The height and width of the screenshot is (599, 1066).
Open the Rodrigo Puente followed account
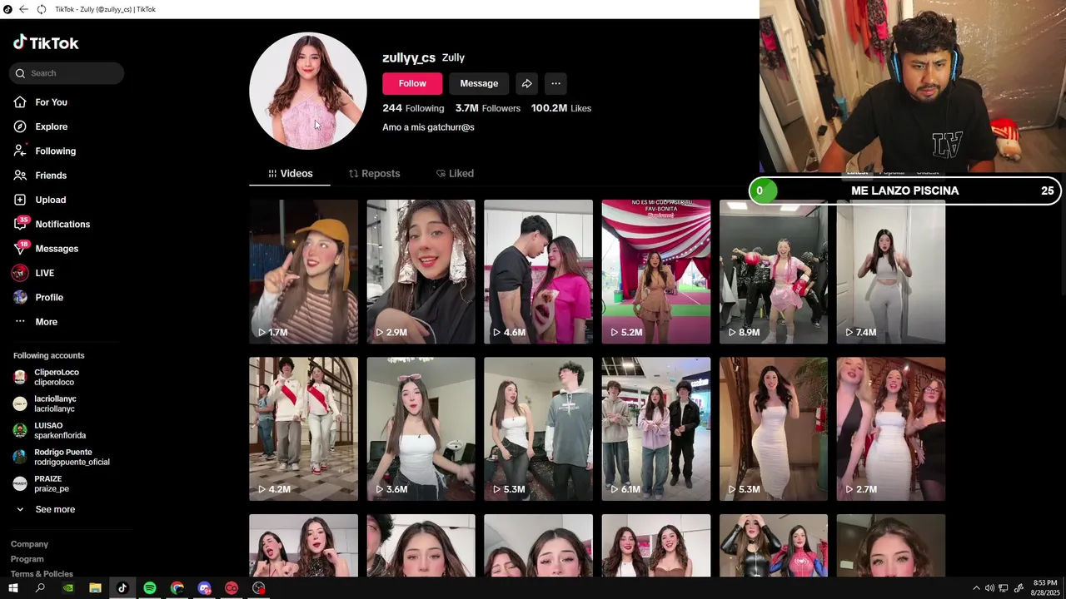(x=62, y=457)
